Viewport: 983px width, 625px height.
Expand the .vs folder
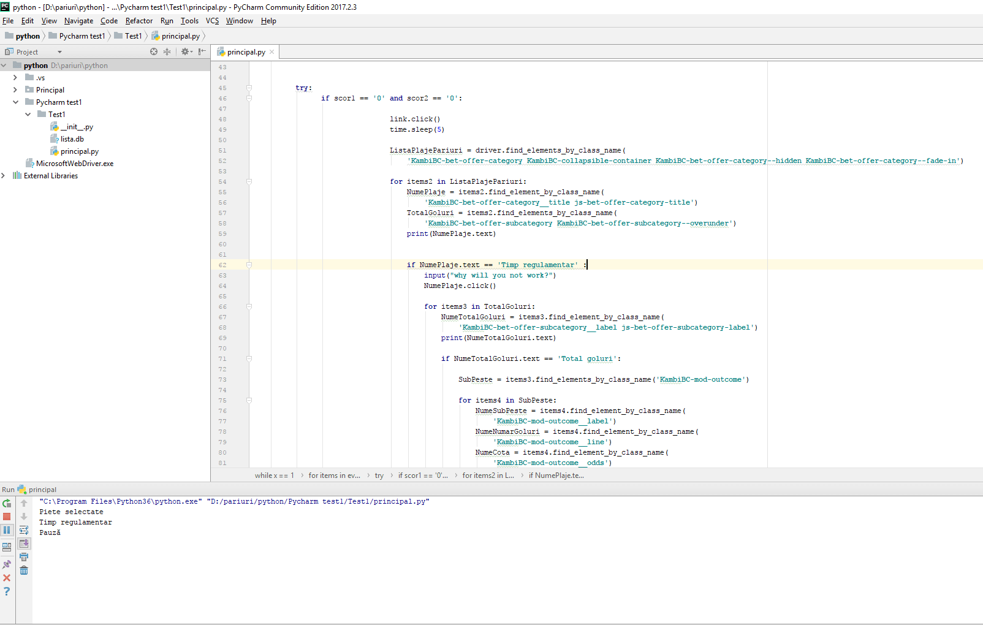point(15,77)
